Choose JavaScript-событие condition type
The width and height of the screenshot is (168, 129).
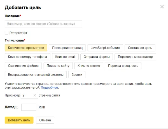[105, 48]
